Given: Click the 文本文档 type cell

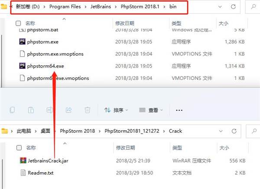Looking at the screenshot, I should coord(182,173).
